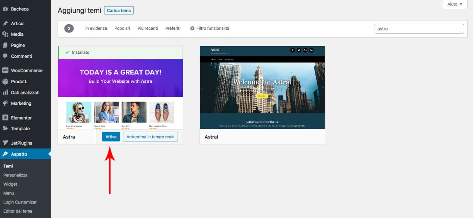
Task: Click the Template folder icon
Action: point(5,129)
